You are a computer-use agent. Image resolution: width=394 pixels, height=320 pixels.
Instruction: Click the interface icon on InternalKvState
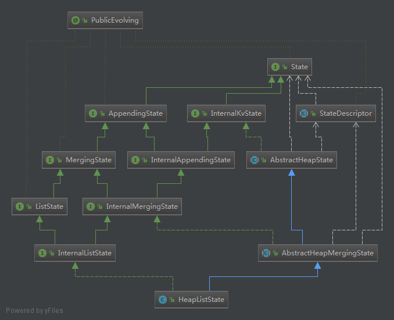pyautogui.click(x=195, y=113)
